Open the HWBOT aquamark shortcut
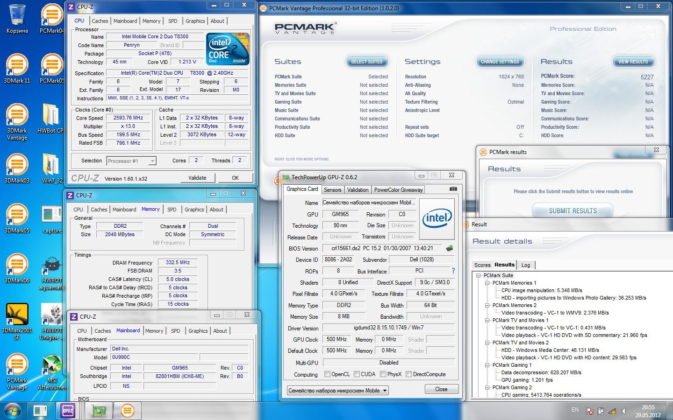Viewport: 673px width, 420px height. point(51,273)
